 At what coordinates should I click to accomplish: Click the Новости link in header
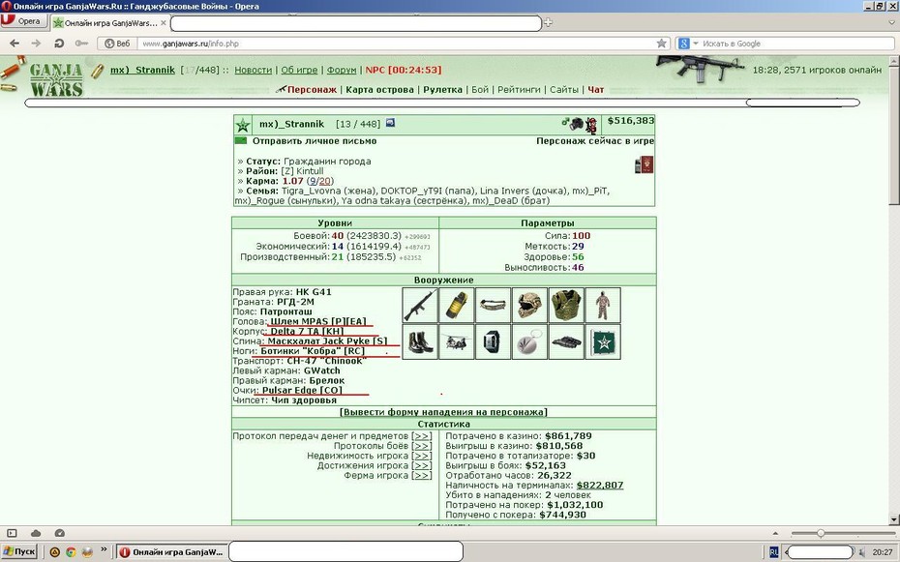point(254,70)
